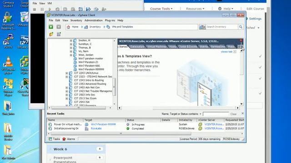Click folder icon beside Snellen, H
The image size is (291, 163).
[x=75, y=40]
